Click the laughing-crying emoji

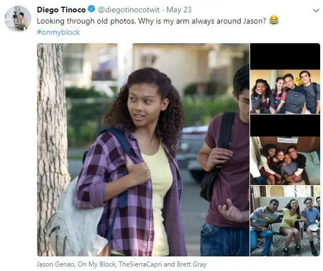point(274,20)
